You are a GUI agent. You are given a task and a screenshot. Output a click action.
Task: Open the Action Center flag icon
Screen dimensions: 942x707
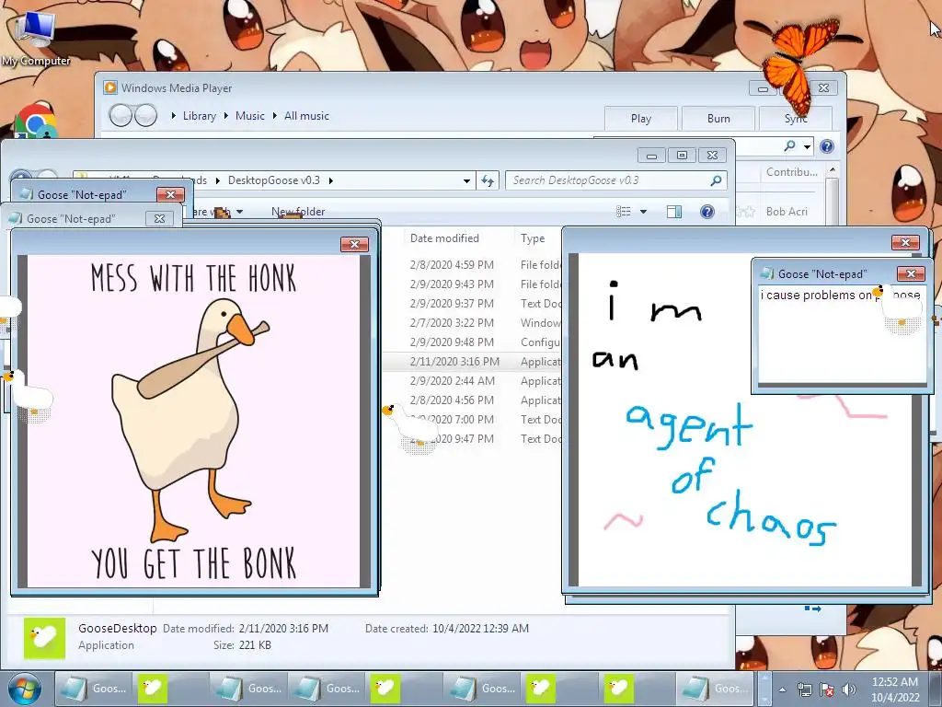(827, 690)
